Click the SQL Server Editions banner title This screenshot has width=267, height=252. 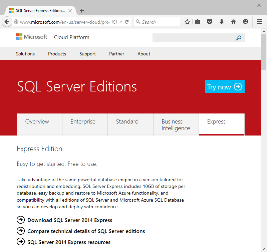point(77,87)
